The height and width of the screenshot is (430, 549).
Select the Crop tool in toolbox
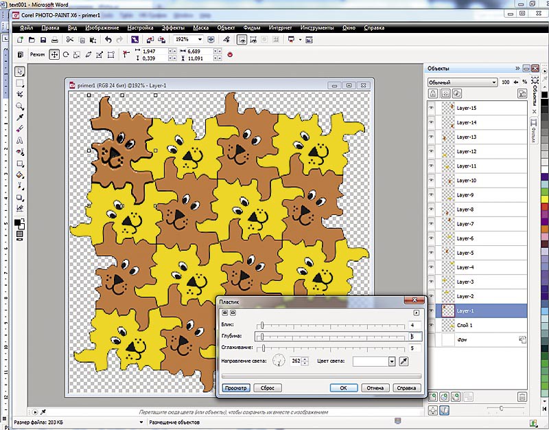pyautogui.click(x=21, y=94)
